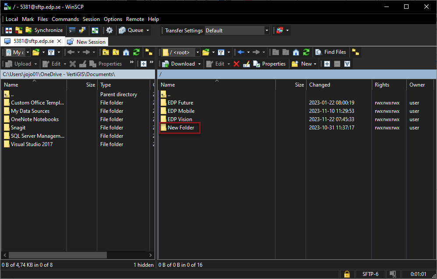Select the EDP Vision folder
Image resolution: width=437 pixels, height=279 pixels.
pos(180,119)
